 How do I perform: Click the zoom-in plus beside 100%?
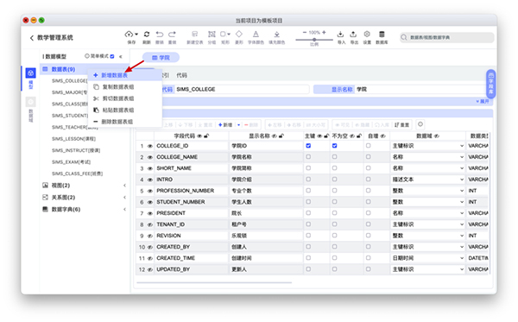coord(324,32)
